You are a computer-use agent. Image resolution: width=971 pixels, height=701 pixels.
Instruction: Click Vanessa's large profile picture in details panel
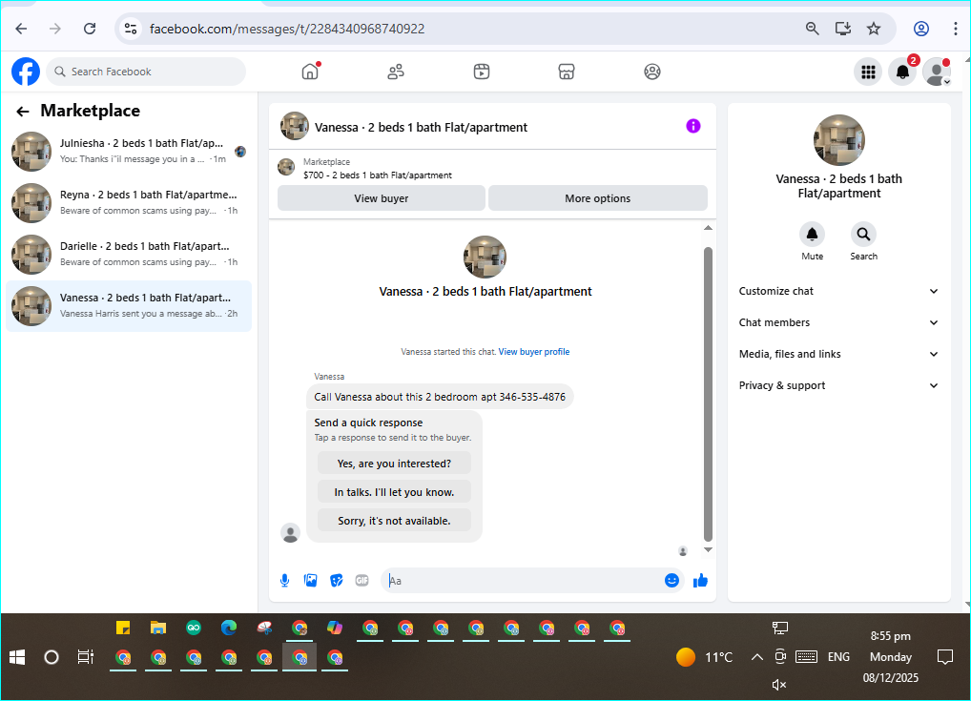839,140
